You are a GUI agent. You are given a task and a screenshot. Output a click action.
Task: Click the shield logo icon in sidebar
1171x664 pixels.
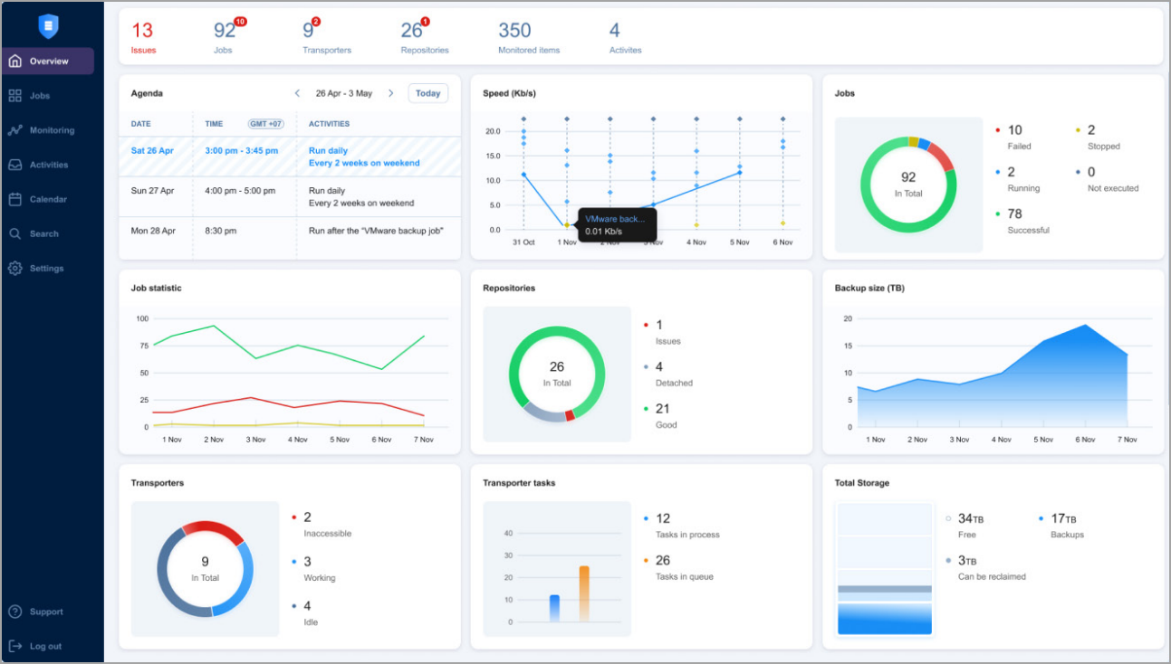click(x=48, y=26)
